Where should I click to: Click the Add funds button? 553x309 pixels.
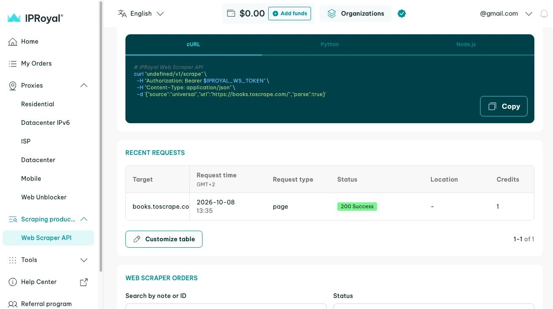pos(290,14)
